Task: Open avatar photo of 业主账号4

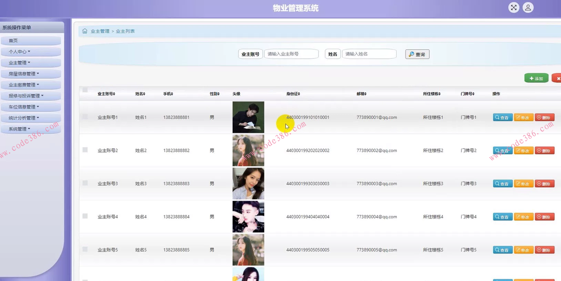Action: click(248, 217)
